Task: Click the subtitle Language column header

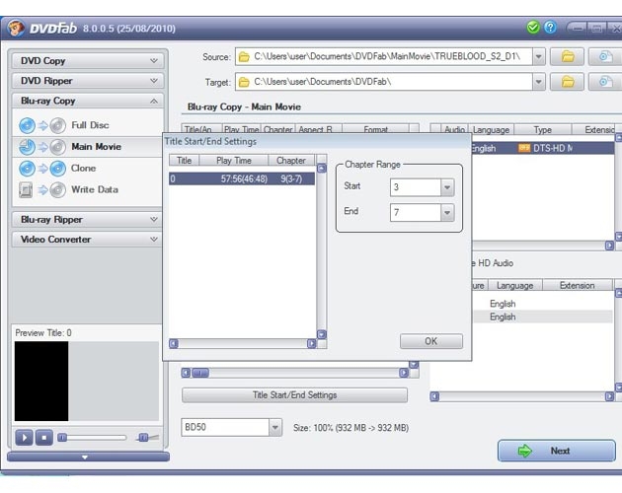Action: point(515,285)
